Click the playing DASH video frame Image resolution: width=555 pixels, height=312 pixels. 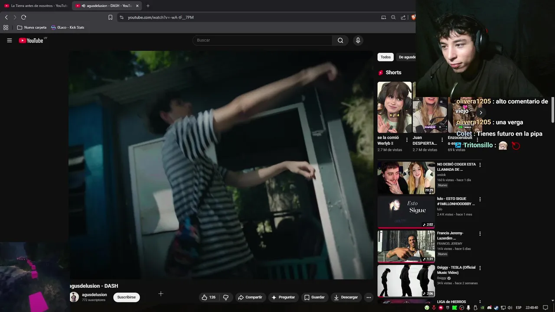point(221,165)
